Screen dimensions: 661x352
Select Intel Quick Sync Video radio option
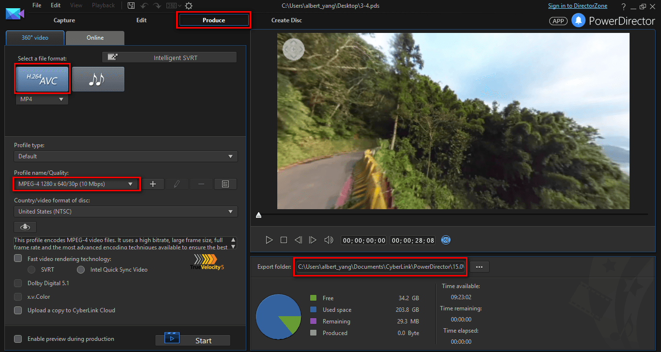coord(81,269)
